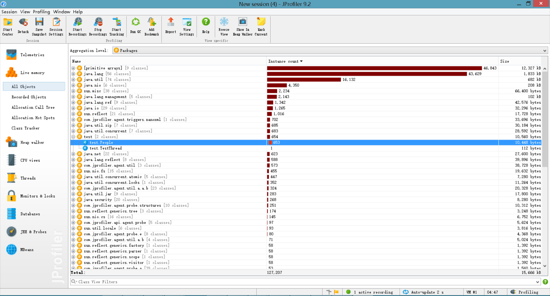Screen dimensions: 550x296
Task: Open the Start Center
Action: click(x=8, y=27)
